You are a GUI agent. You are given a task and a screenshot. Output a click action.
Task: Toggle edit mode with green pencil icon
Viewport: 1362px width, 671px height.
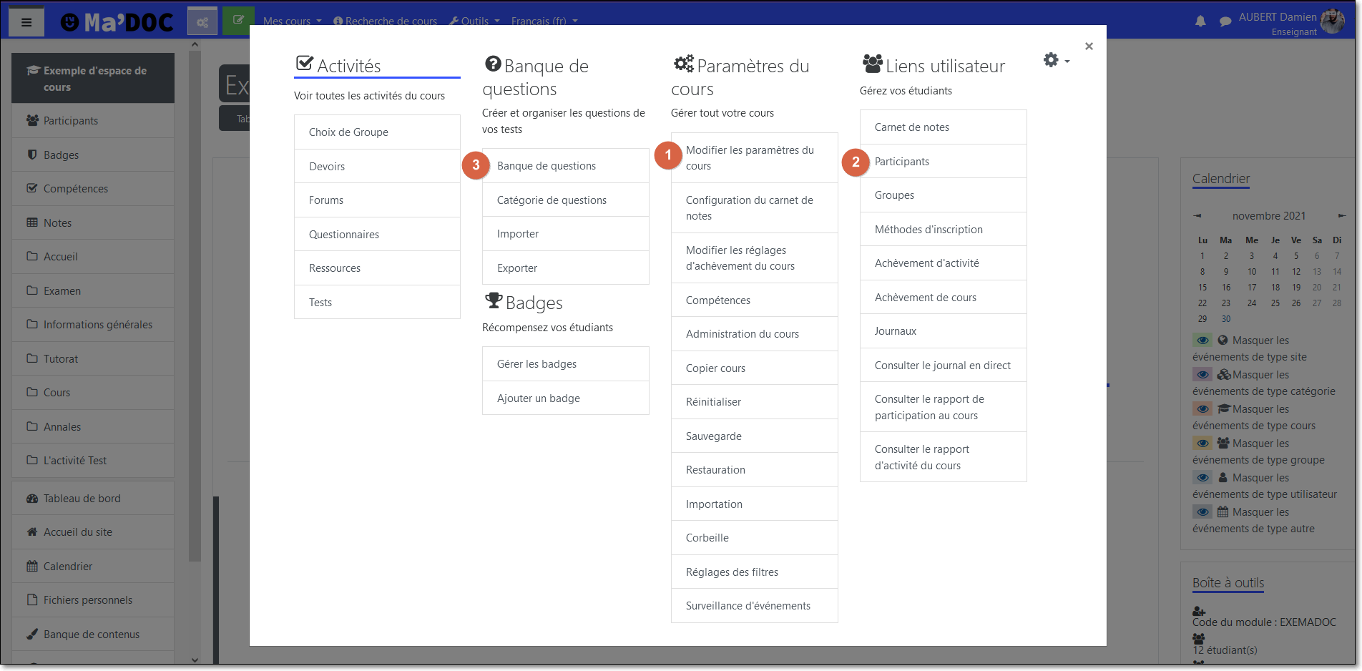[238, 19]
